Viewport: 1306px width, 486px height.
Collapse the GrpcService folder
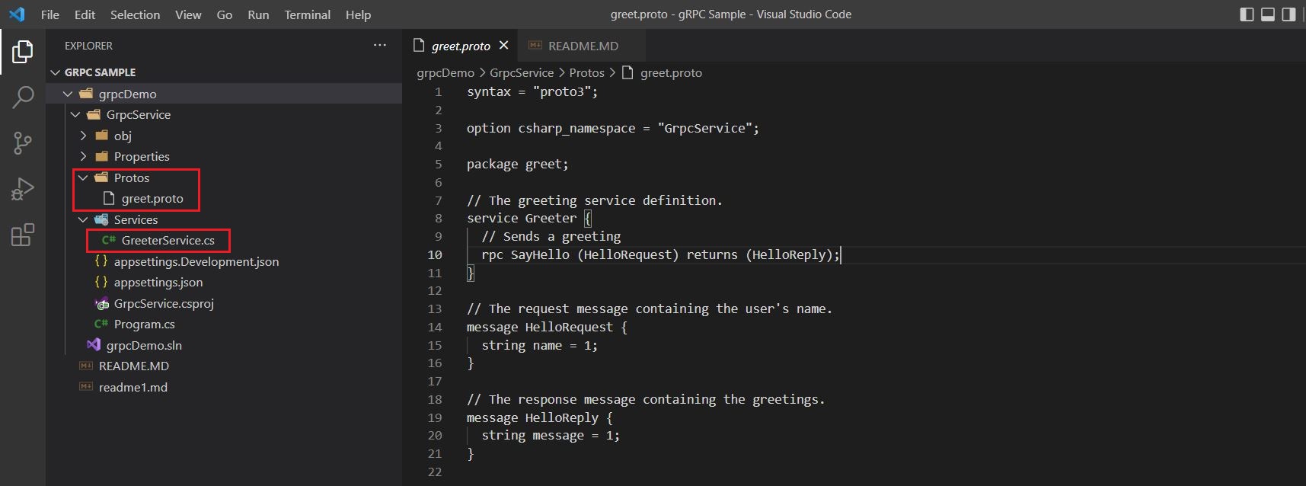pos(75,114)
